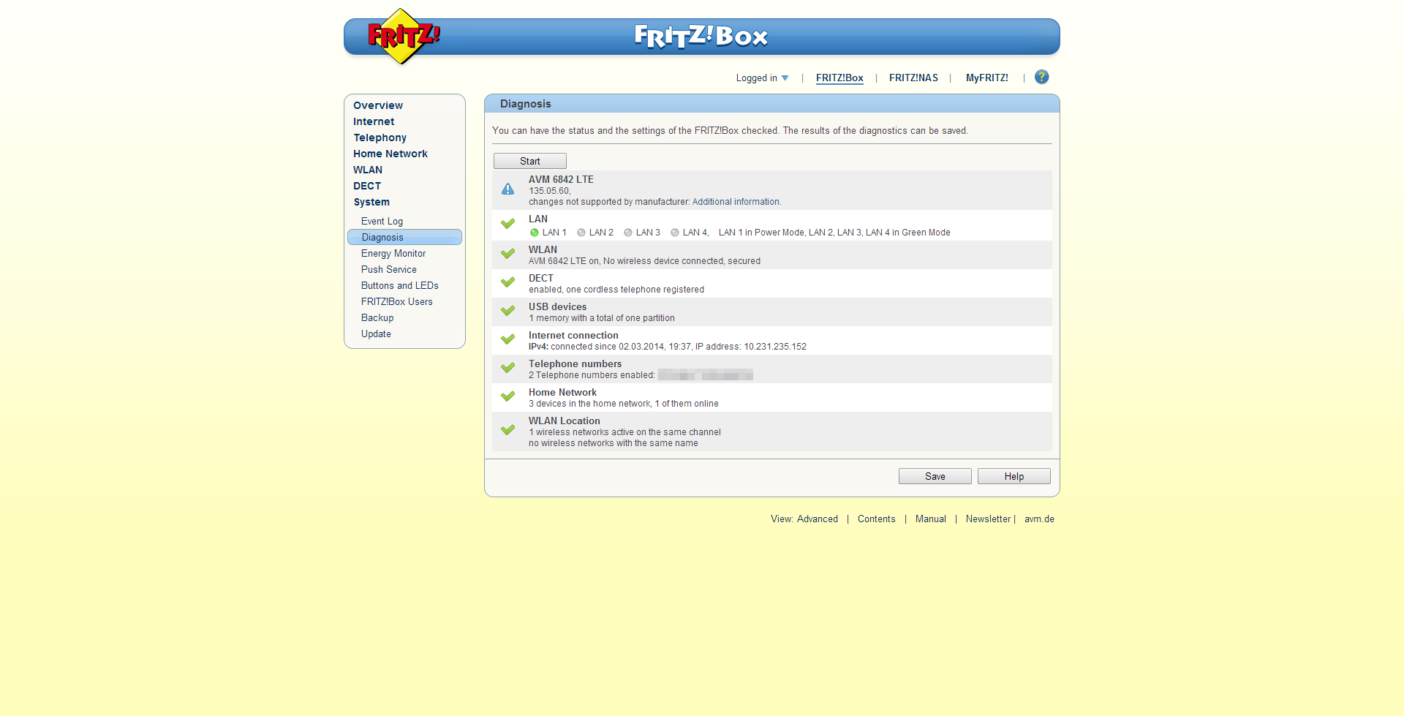The height and width of the screenshot is (716, 1404).
Task: Click the IP address 10.231.235.152 text
Action: click(775, 347)
